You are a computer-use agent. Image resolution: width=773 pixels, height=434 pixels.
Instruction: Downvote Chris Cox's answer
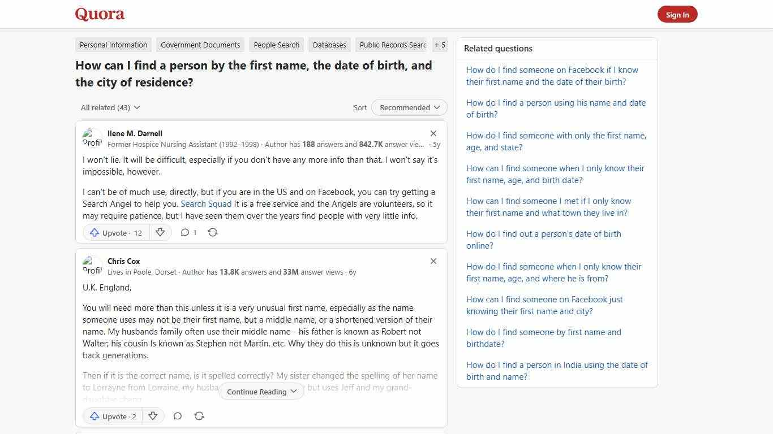click(153, 416)
